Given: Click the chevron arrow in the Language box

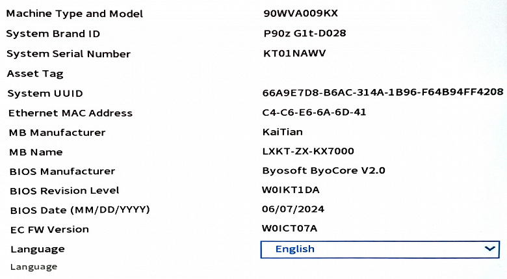Looking at the screenshot, I should 491,249.
